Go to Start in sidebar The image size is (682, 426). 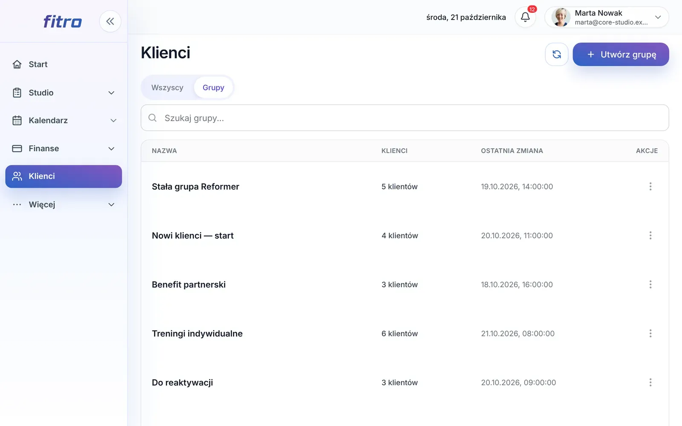64,64
